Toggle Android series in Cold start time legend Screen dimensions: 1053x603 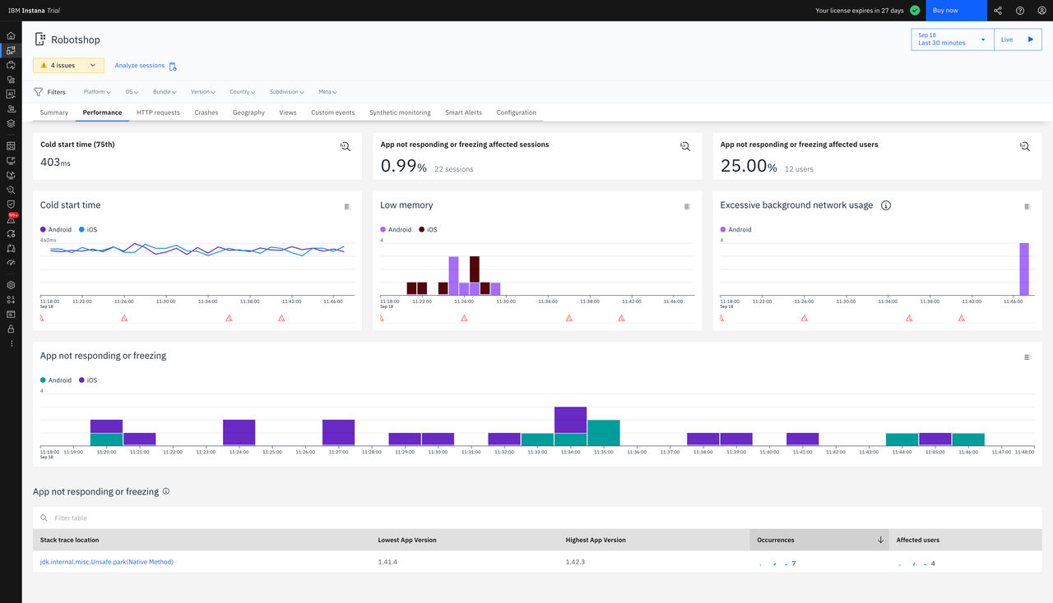click(x=58, y=229)
